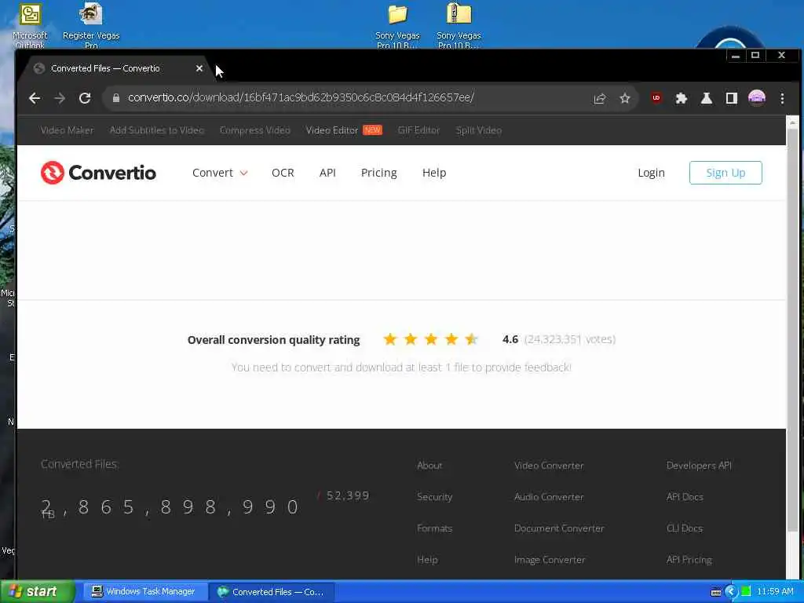804x603 pixels.
Task: Open Document Converter footer link
Action: pyautogui.click(x=559, y=528)
